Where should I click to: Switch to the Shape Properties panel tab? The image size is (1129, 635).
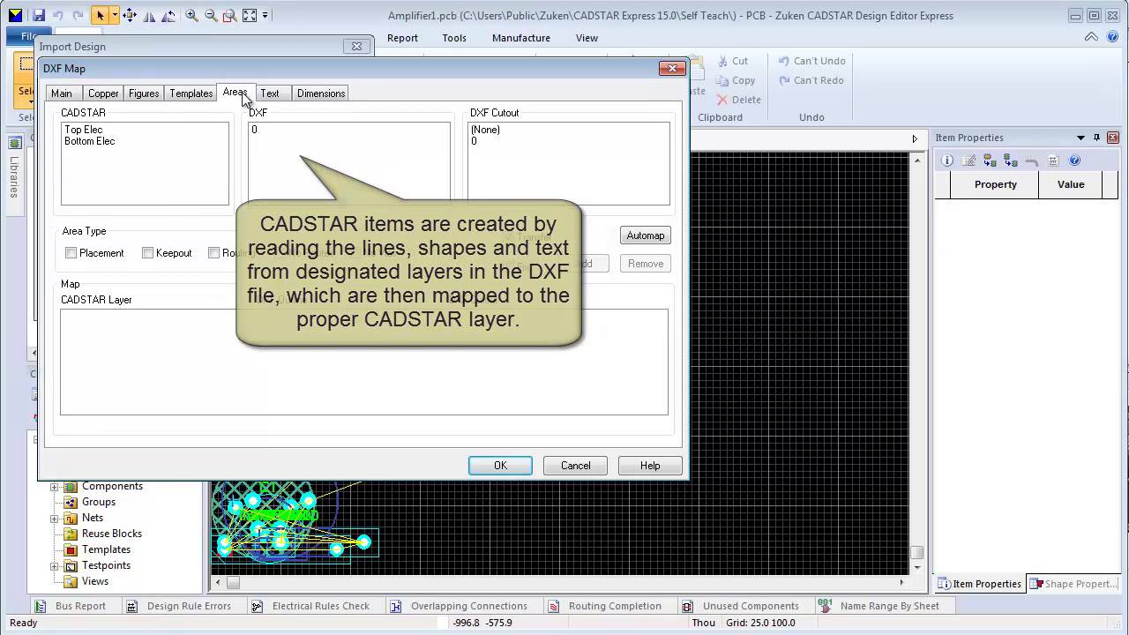coord(1073,584)
